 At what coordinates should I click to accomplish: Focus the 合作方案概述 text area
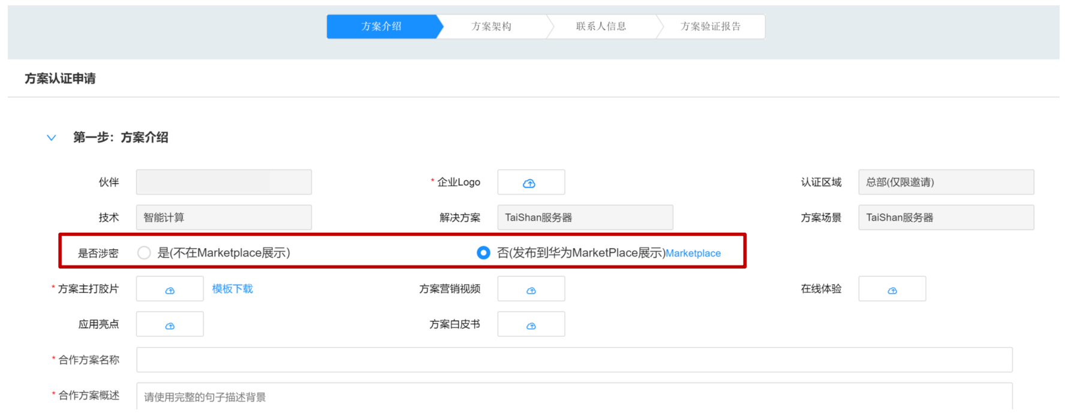[574, 396]
